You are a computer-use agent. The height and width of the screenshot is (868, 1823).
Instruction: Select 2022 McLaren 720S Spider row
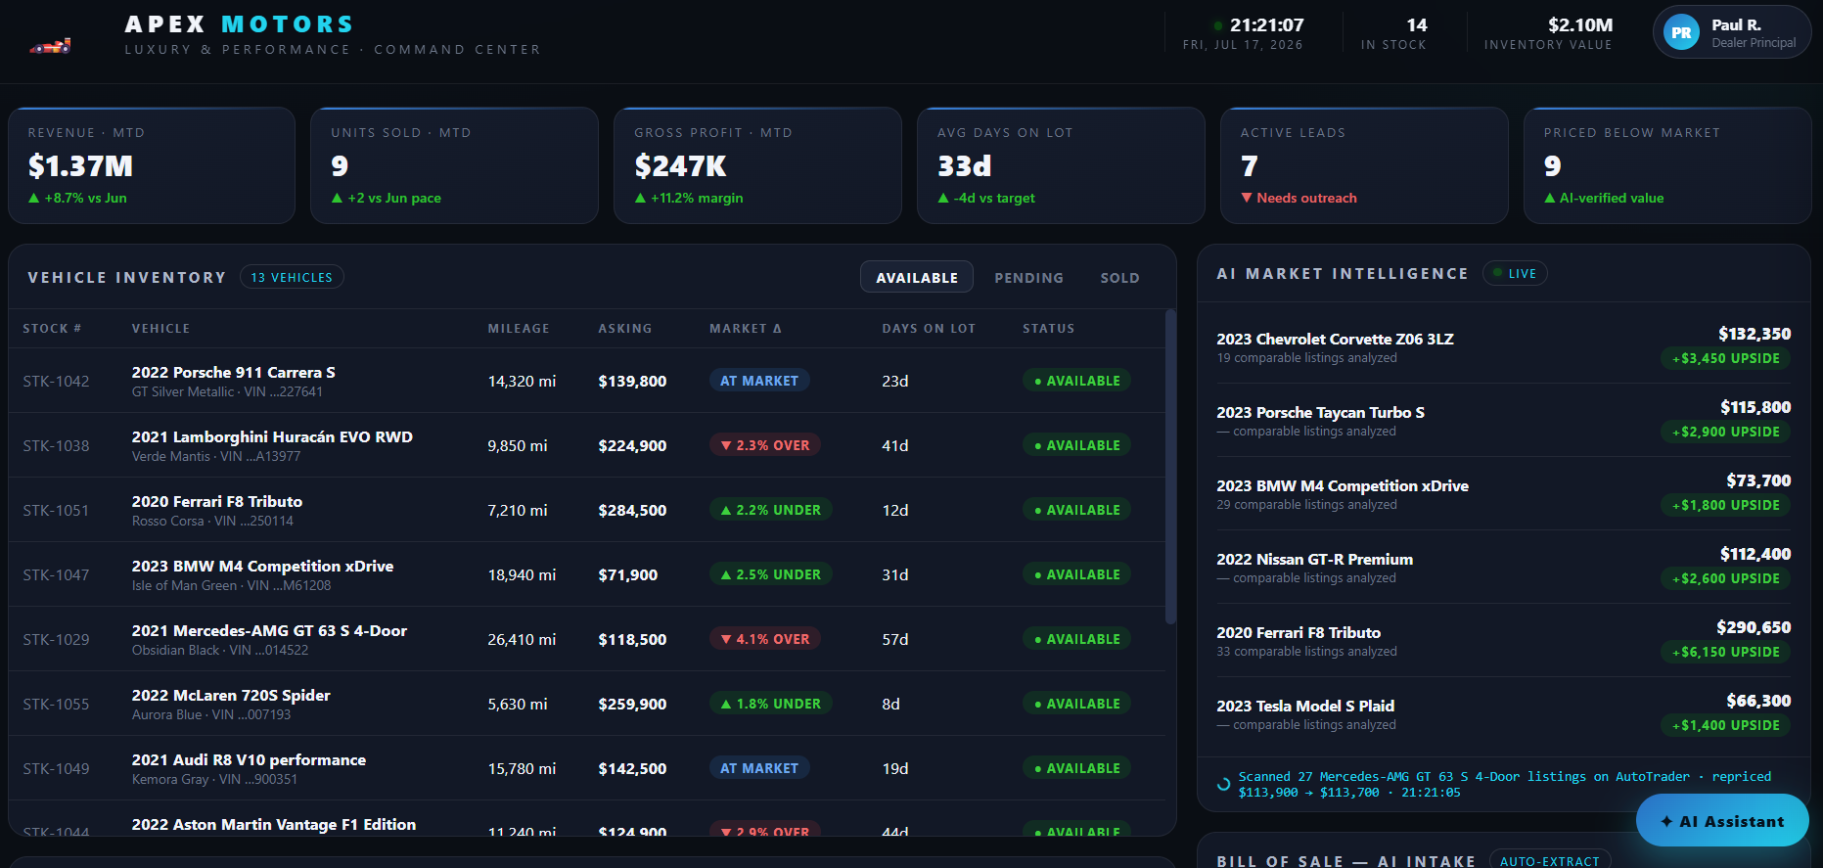pyautogui.click(x=586, y=704)
